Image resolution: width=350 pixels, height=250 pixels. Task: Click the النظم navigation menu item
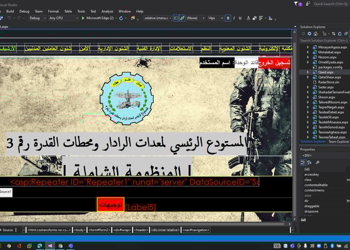pos(206,48)
